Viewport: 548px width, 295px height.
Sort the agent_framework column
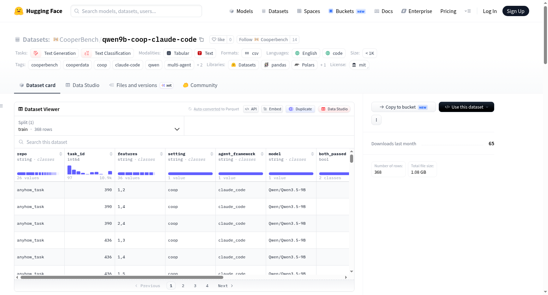(x=262, y=154)
